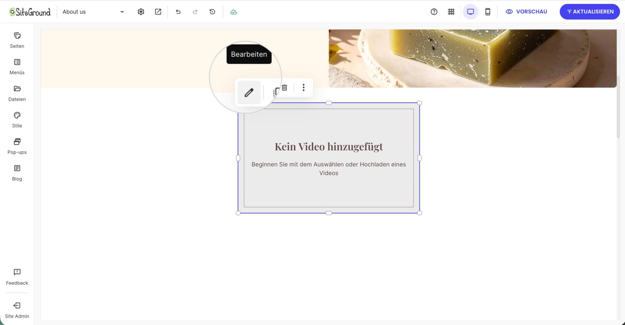Expand the About us page dropdown
The image size is (625, 325).
click(x=93, y=12)
